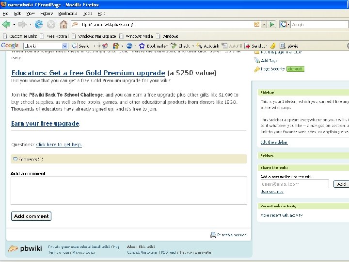Screen dimensions: 349x262
Task: Expand the Comments bar
Action: (128, 159)
